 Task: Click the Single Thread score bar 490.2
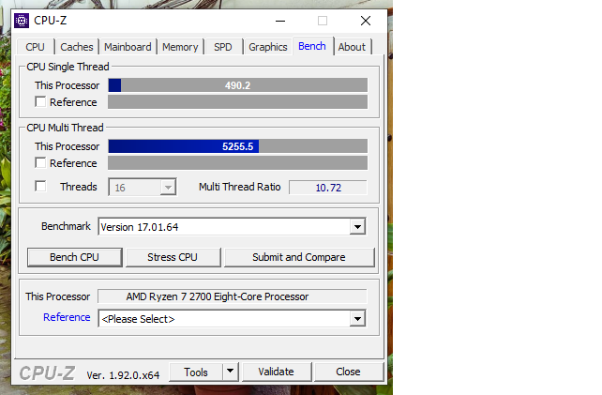coord(237,85)
